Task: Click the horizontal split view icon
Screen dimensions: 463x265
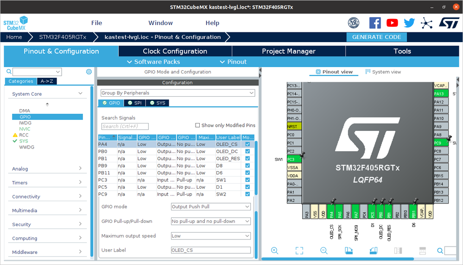Action: 423,251
